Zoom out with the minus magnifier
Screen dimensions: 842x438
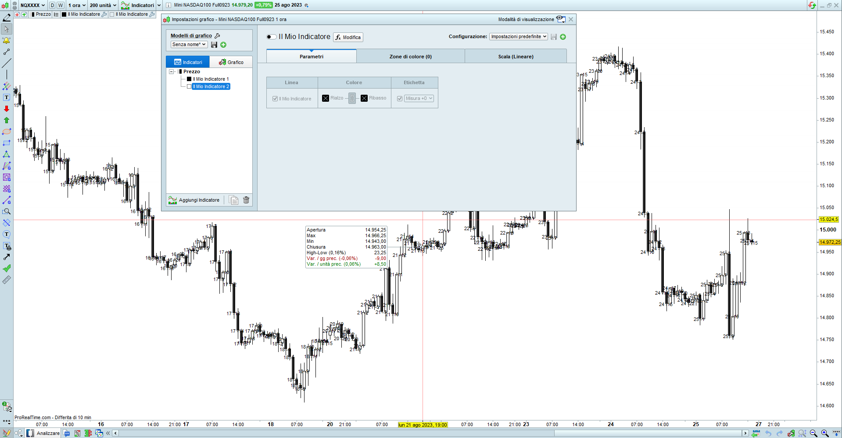(x=813, y=433)
